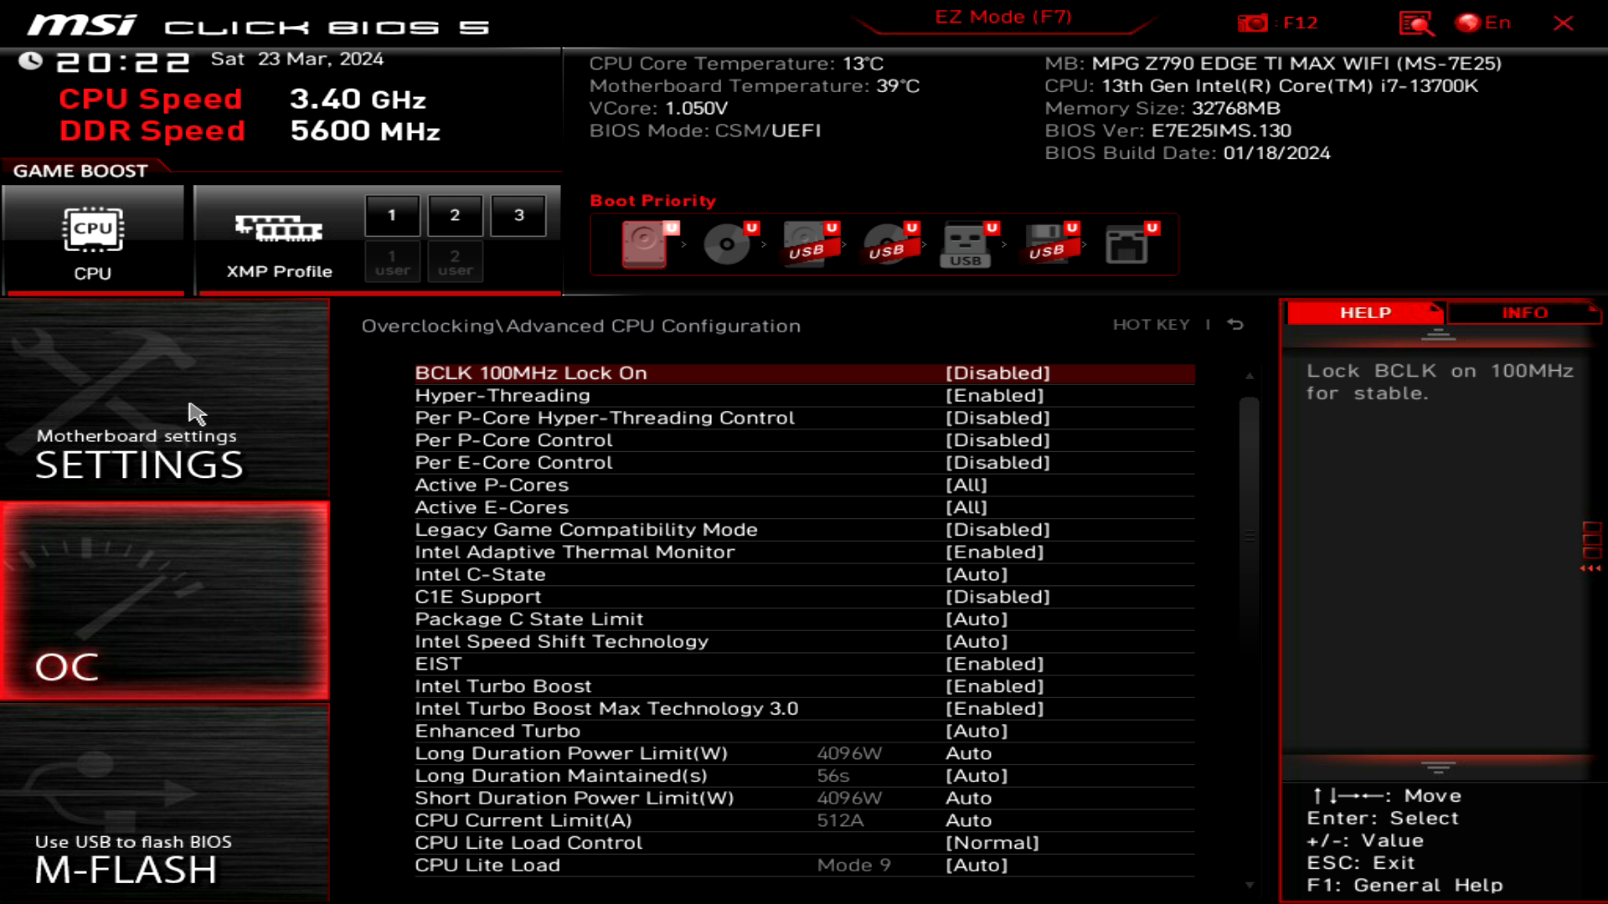
Task: Toggle EIST enabled setting
Action: point(994,662)
